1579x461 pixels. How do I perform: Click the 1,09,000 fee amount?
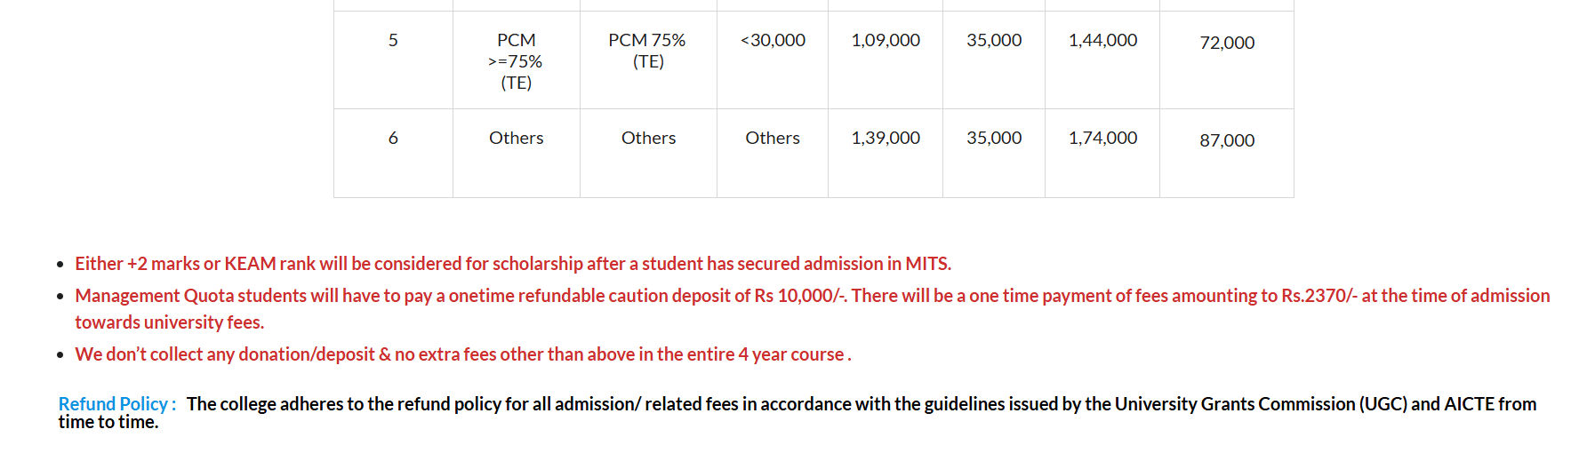886,41
